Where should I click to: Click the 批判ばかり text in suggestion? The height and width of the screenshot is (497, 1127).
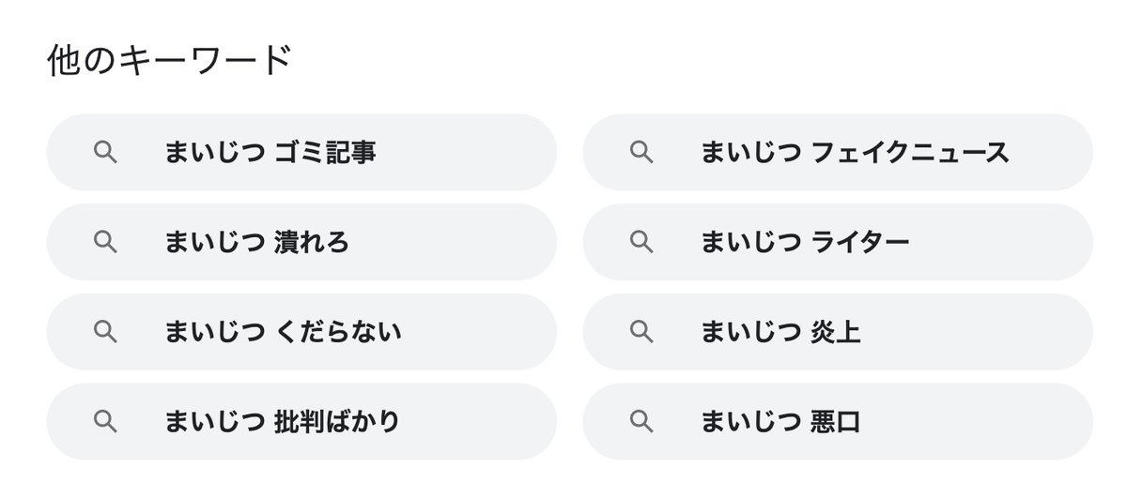(x=336, y=422)
